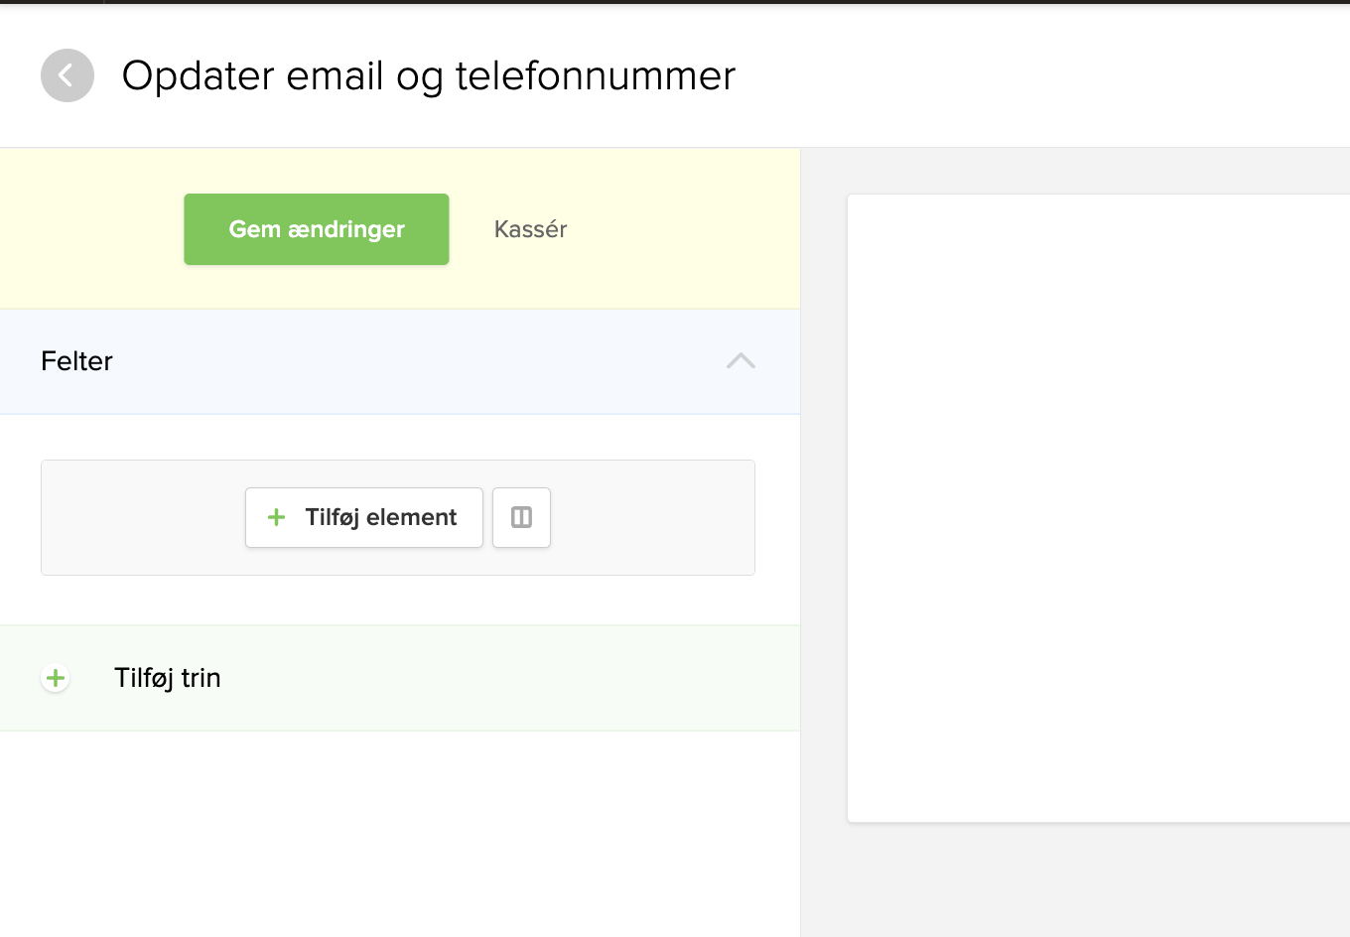Tap the circular back navigation icon
This screenshot has height=937, width=1350.
(67, 74)
